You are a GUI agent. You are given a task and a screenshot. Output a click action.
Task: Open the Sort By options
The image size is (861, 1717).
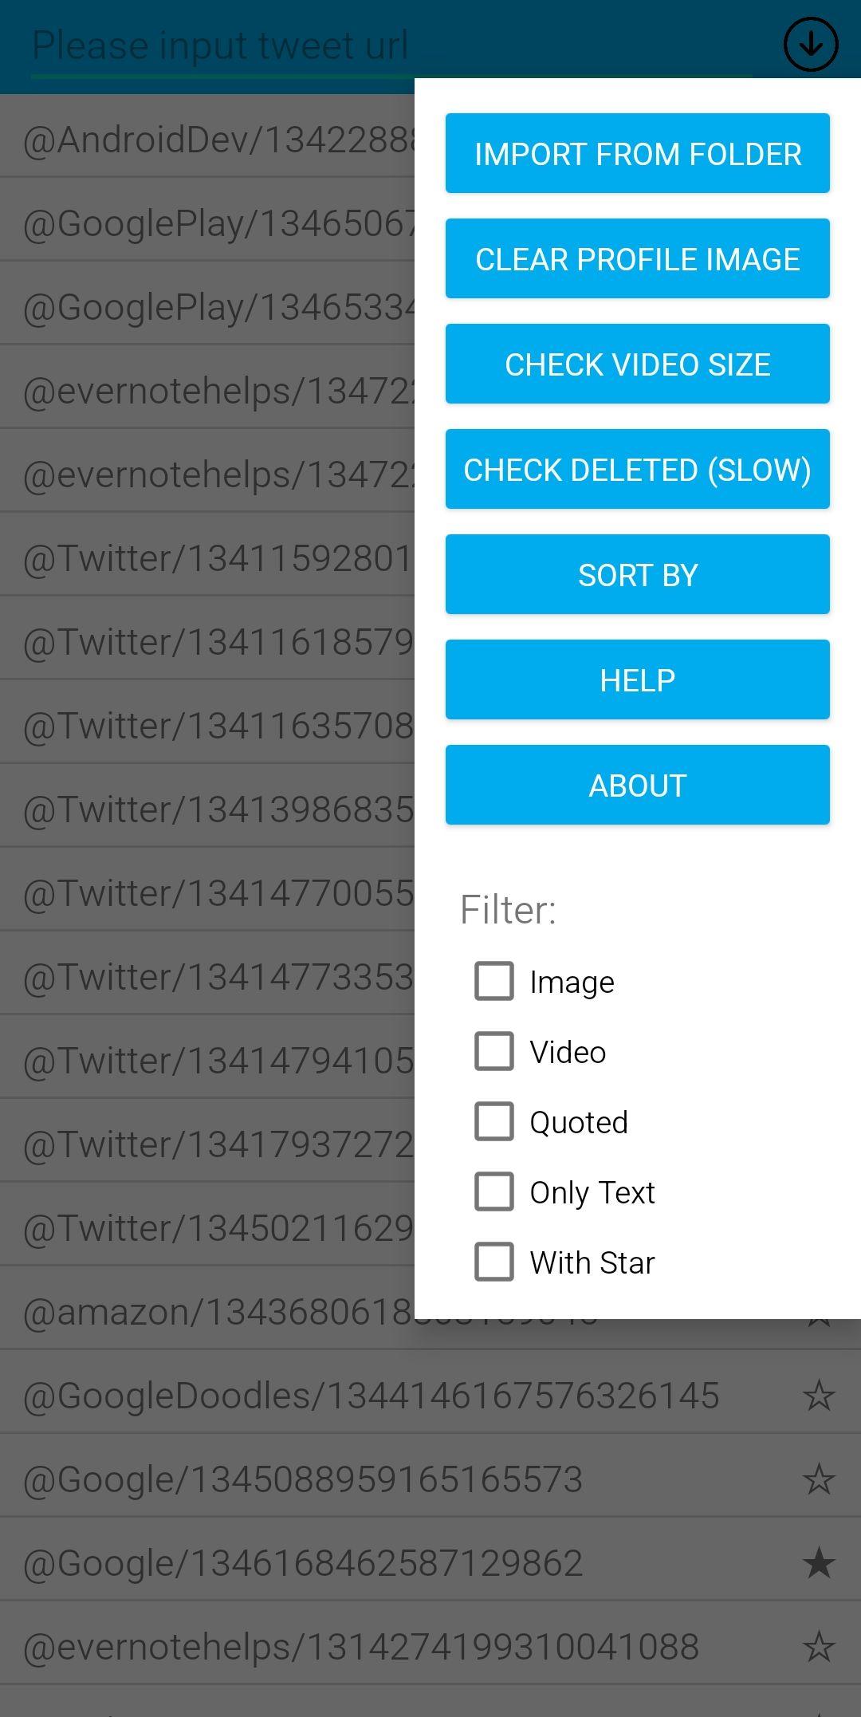tap(638, 574)
